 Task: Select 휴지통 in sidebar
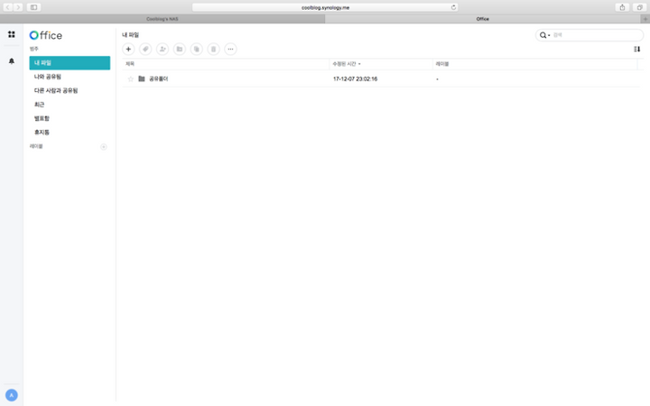(70, 132)
